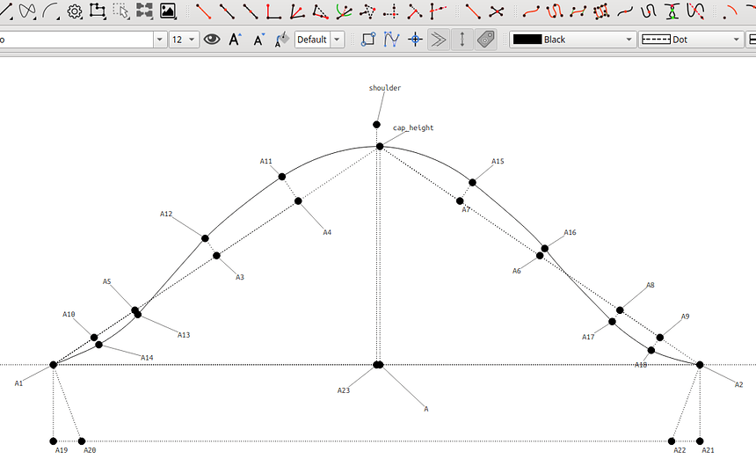The image size is (756, 466).
Task: Select Point at Distance and Angle tool
Action: (203, 11)
